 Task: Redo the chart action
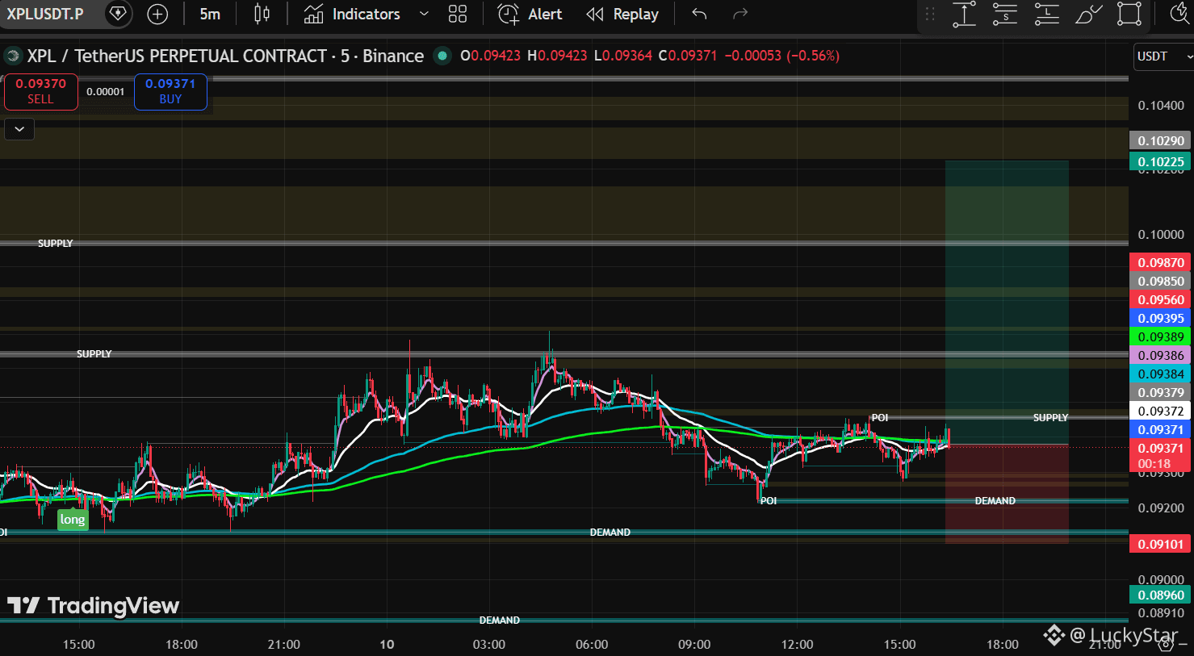[740, 14]
